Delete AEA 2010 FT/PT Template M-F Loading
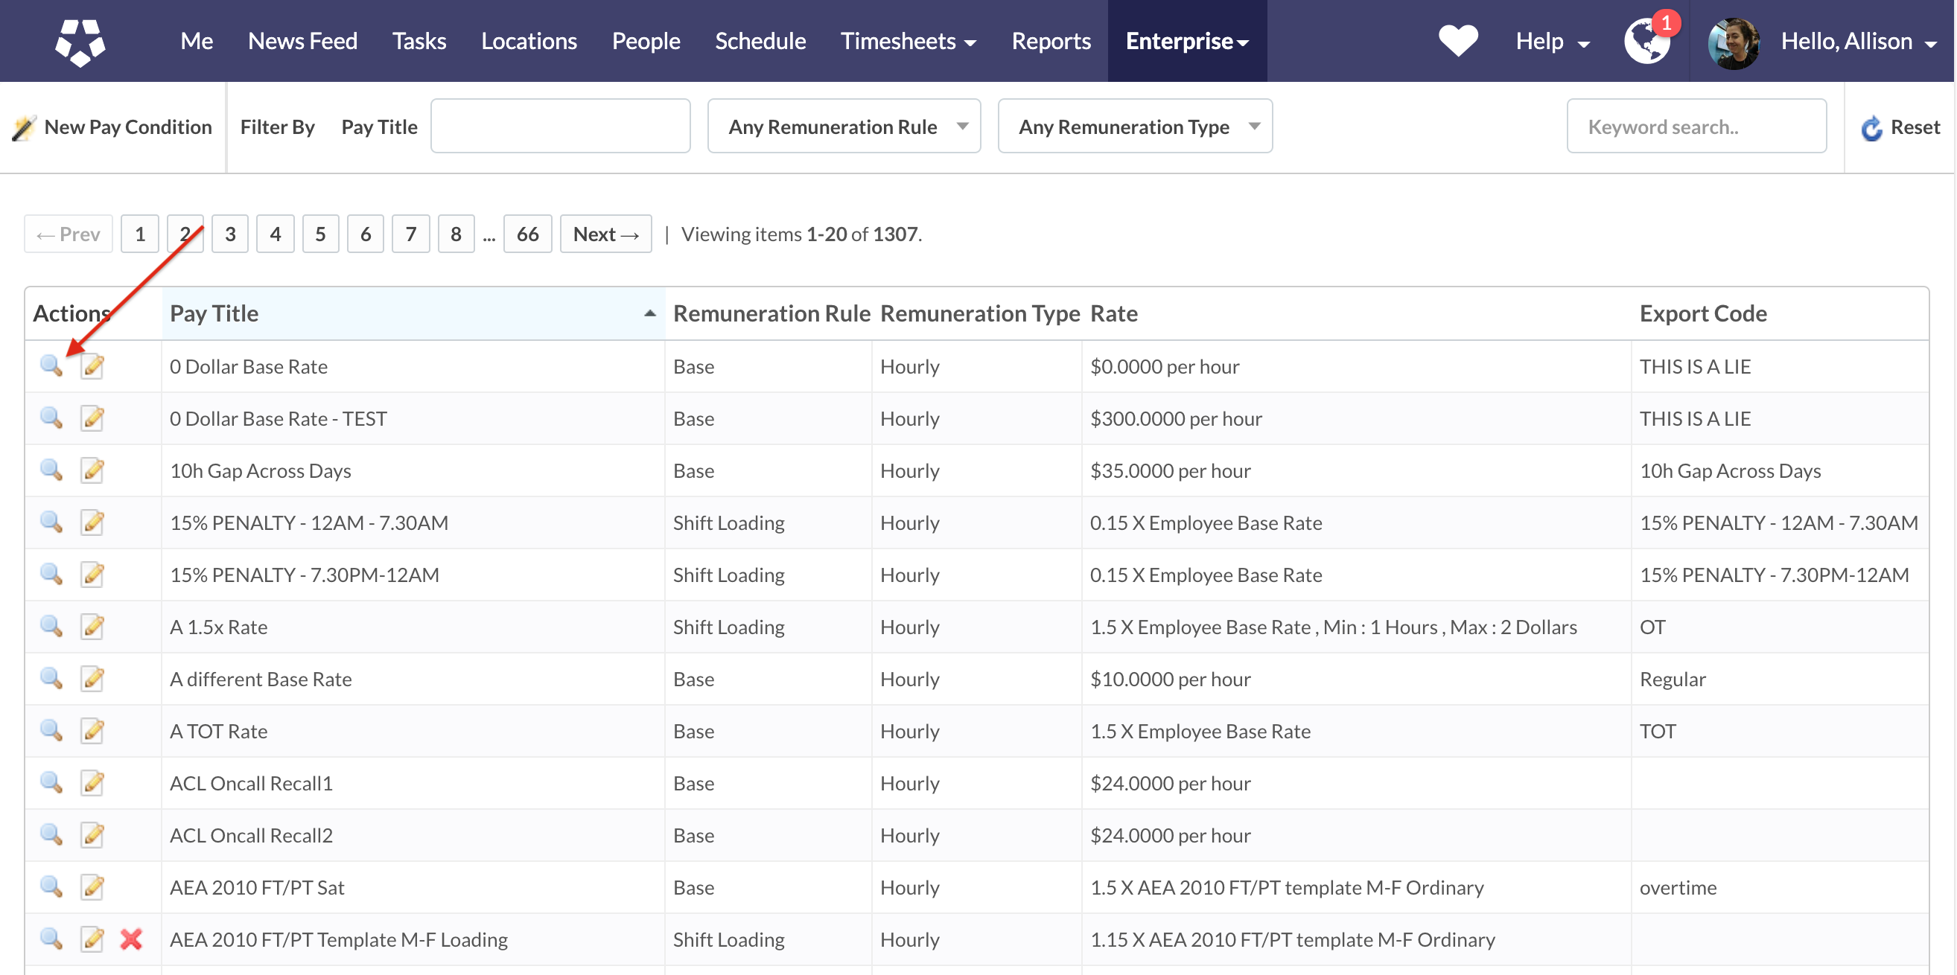Image resolution: width=1957 pixels, height=975 pixels. click(131, 939)
